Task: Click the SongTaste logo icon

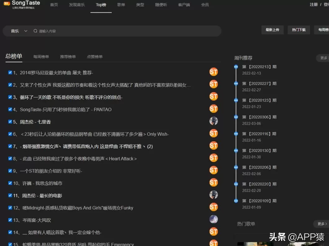Action: tap(7, 3)
